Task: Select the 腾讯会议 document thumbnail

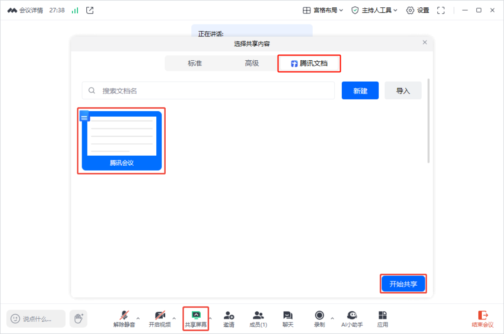Action: [121, 141]
